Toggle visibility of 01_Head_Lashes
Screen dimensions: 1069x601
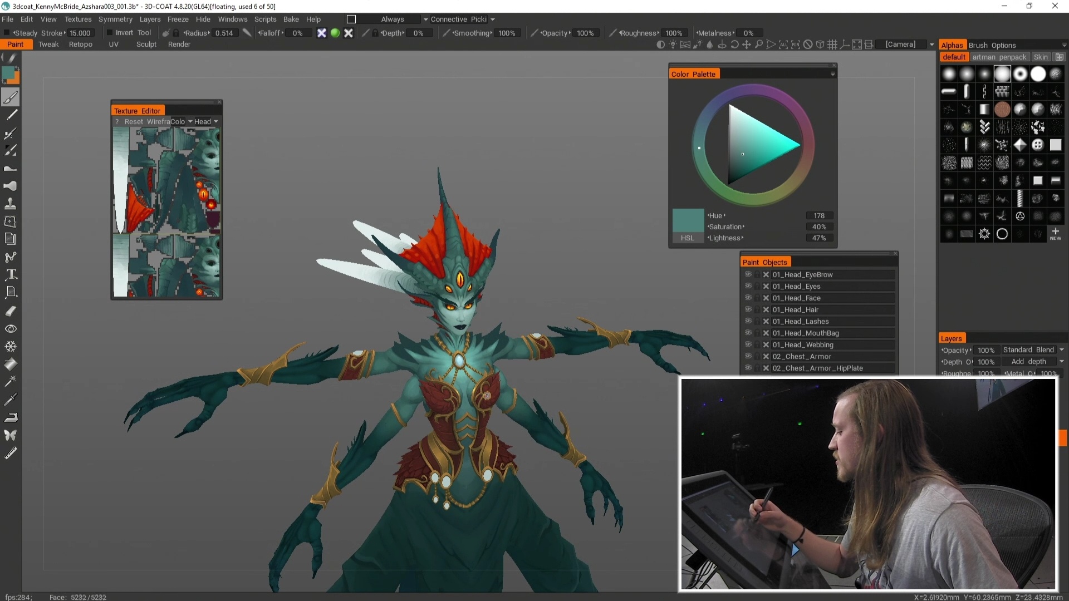748,321
